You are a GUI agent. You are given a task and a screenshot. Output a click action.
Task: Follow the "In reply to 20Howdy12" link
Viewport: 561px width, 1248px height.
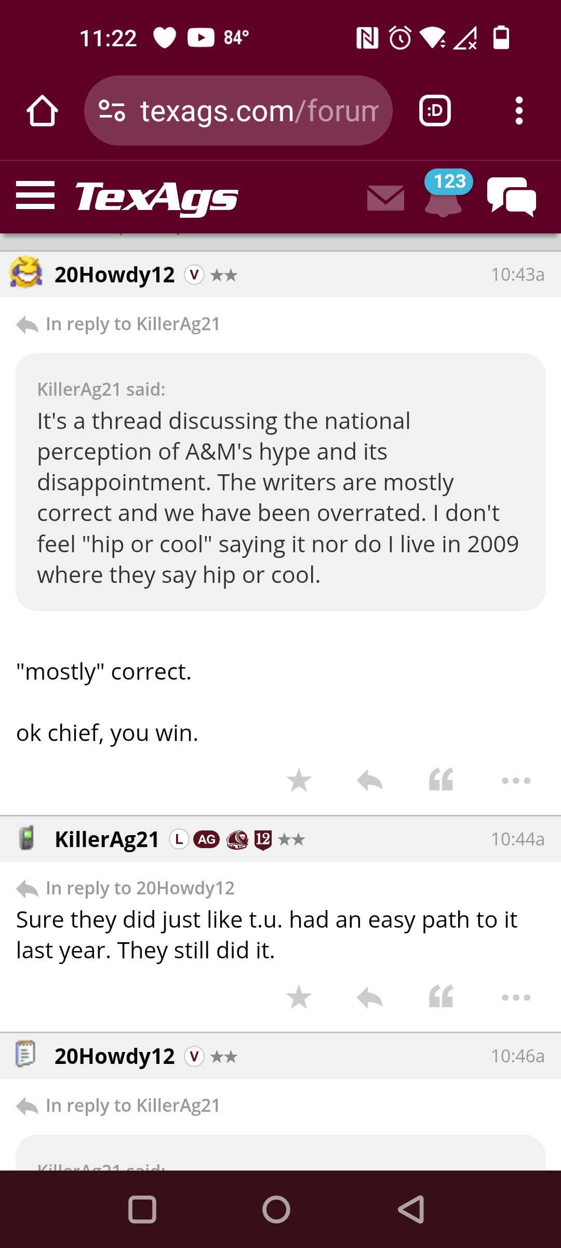click(x=140, y=888)
